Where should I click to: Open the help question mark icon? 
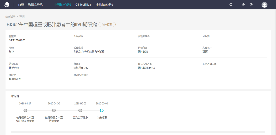251,5
